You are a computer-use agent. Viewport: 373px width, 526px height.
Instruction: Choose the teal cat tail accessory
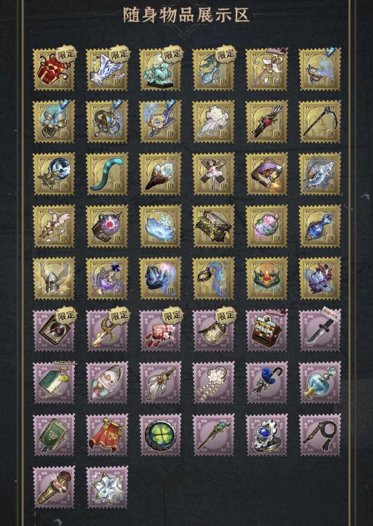click(x=107, y=174)
